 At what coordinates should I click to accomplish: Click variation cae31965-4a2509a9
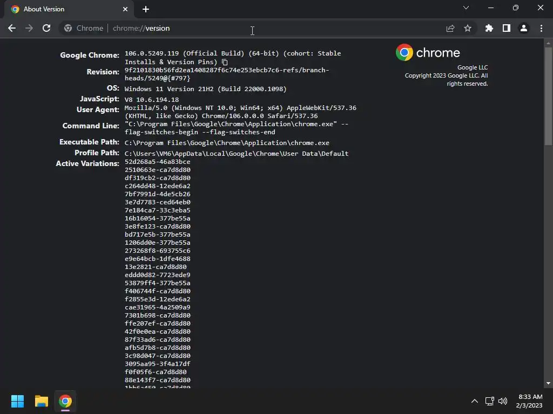158,308
